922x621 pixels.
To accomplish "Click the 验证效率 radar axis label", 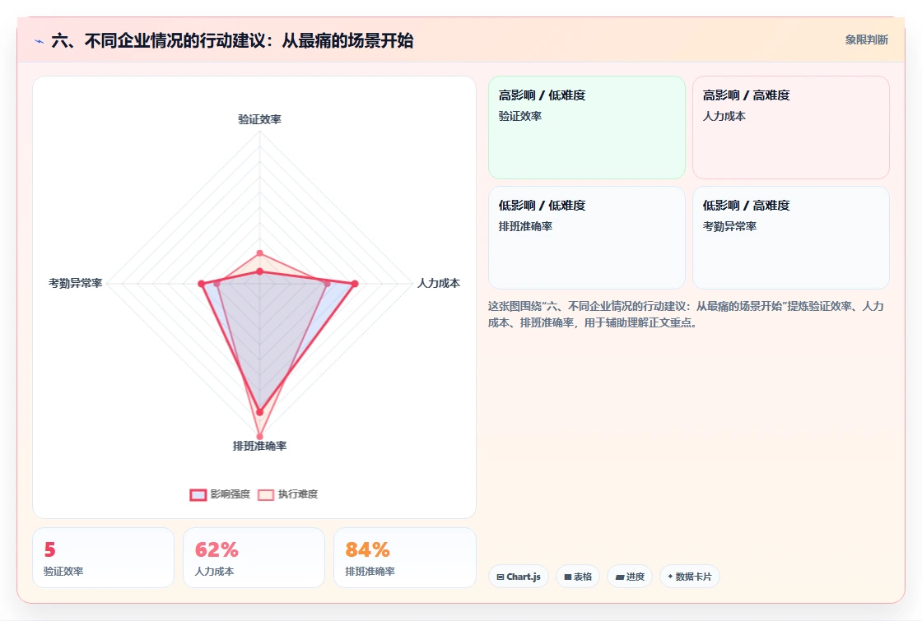I will pos(260,119).
